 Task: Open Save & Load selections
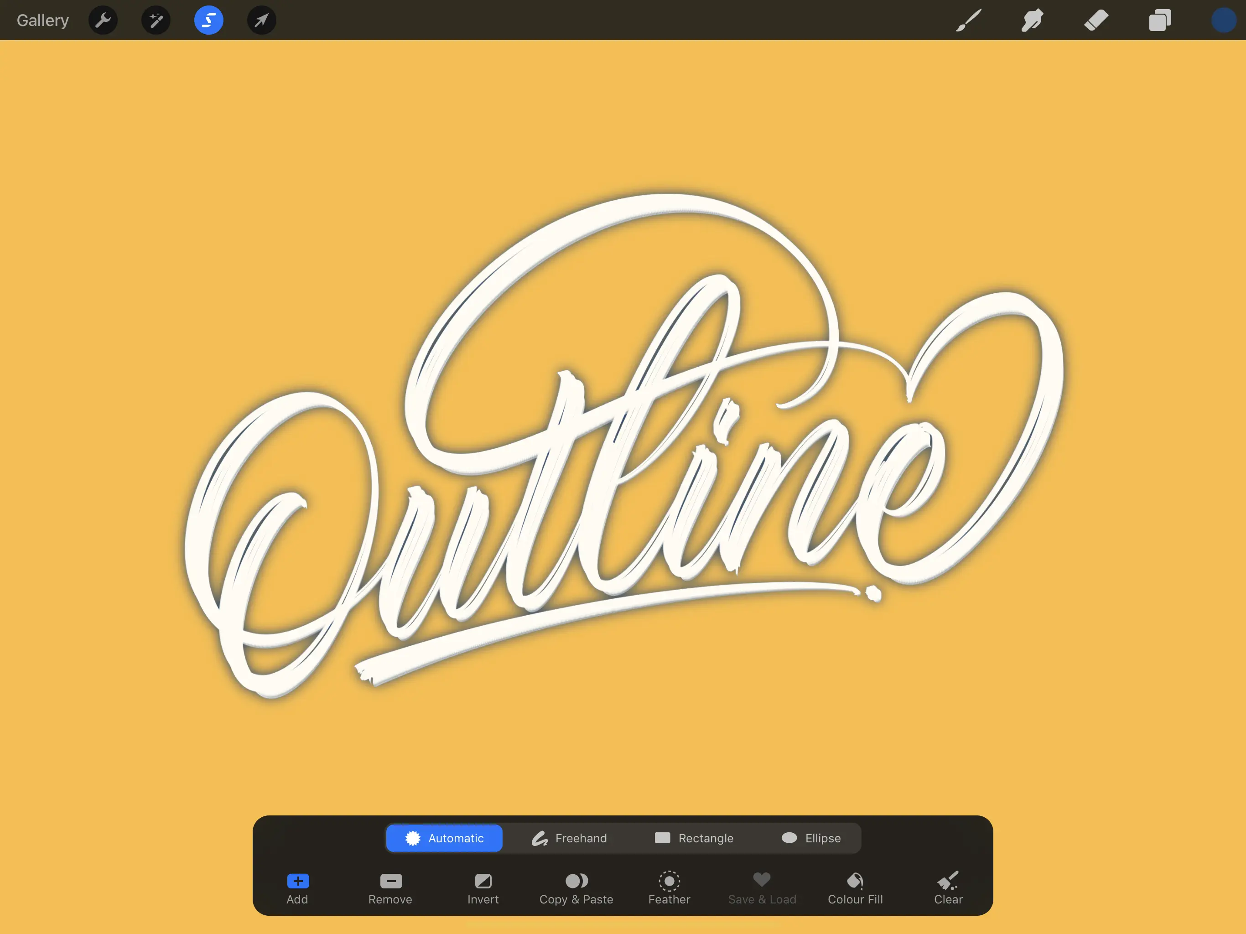(762, 889)
